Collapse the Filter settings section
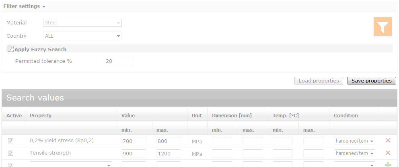The image size is (399, 167). click(x=24, y=6)
